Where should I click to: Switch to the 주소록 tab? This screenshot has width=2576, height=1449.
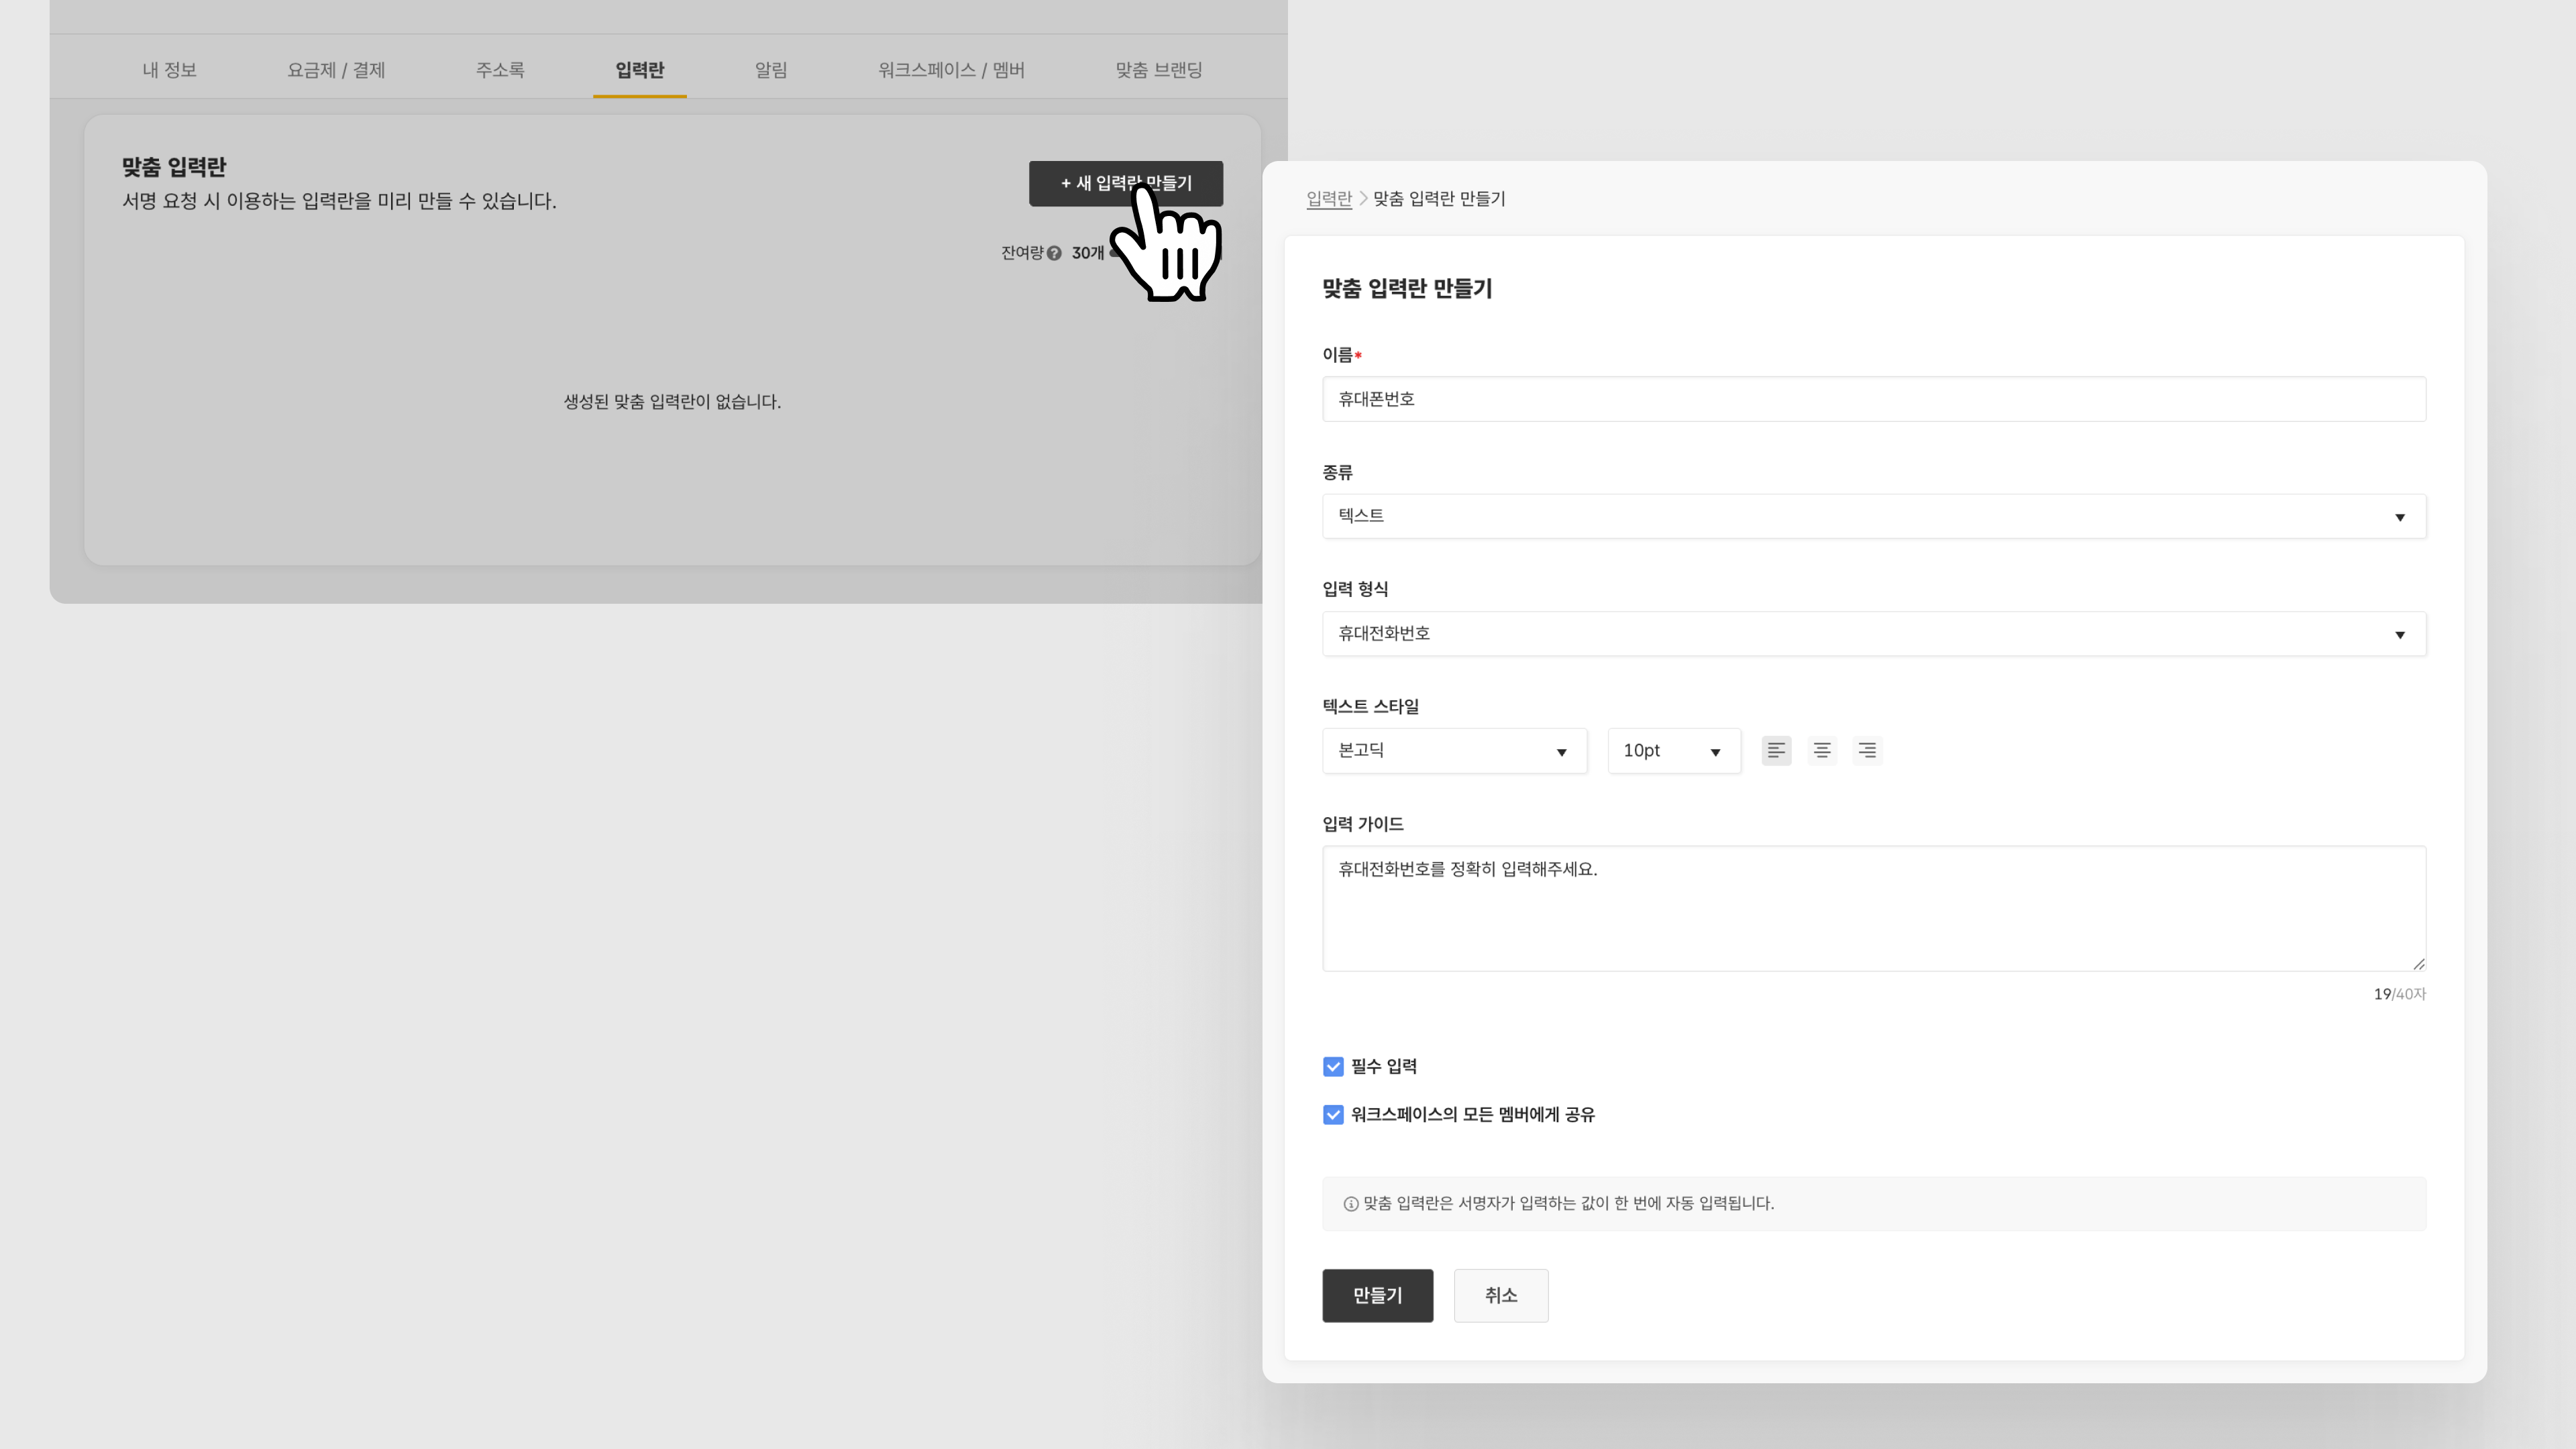[500, 70]
